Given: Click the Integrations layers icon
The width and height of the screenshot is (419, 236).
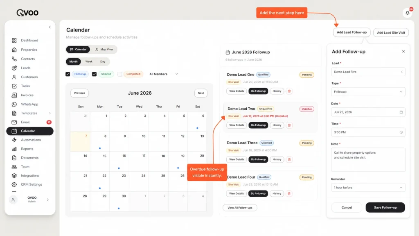Looking at the screenshot, I should click(x=14, y=176).
